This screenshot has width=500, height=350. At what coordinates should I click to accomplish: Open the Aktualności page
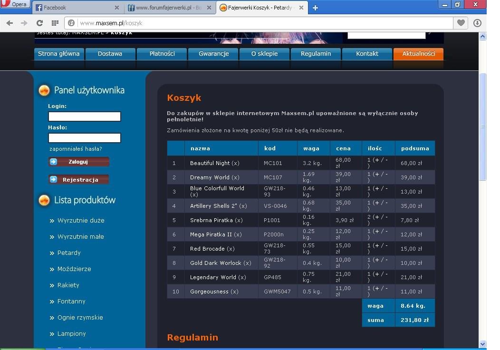point(418,54)
